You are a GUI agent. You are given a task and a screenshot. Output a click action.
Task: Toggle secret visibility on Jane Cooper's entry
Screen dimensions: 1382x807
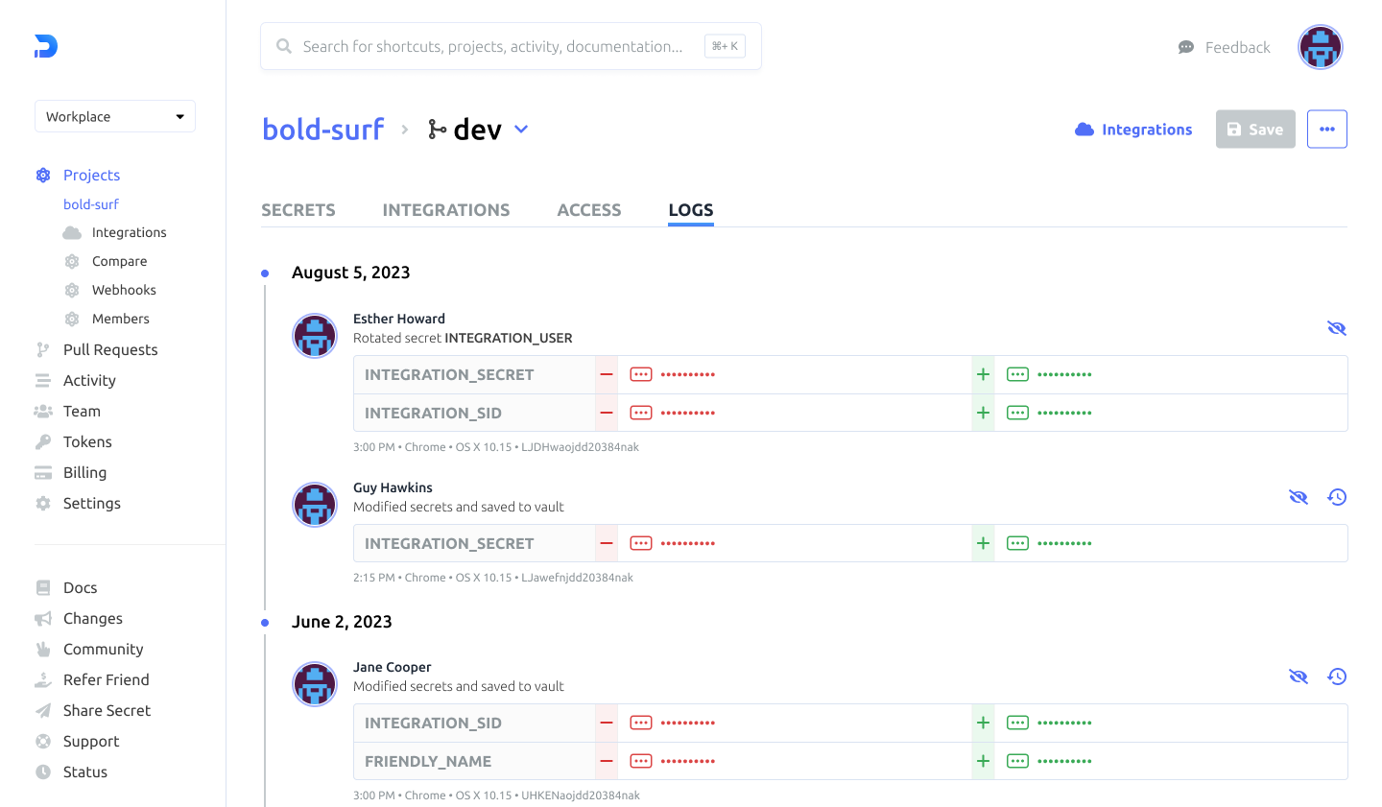pos(1299,676)
